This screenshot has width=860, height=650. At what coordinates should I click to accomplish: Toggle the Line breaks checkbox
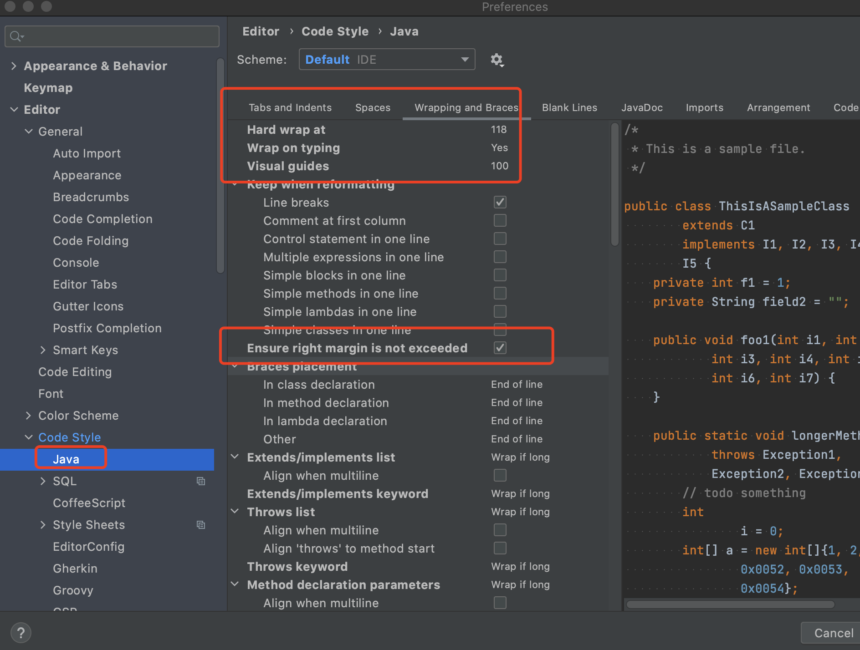click(500, 202)
